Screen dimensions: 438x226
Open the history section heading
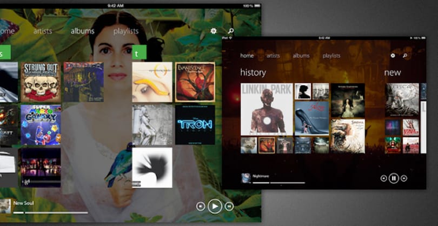[x=253, y=72]
